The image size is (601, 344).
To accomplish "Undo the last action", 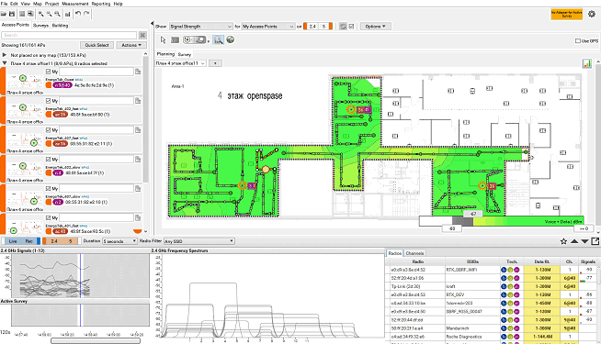I will pos(78,14).
